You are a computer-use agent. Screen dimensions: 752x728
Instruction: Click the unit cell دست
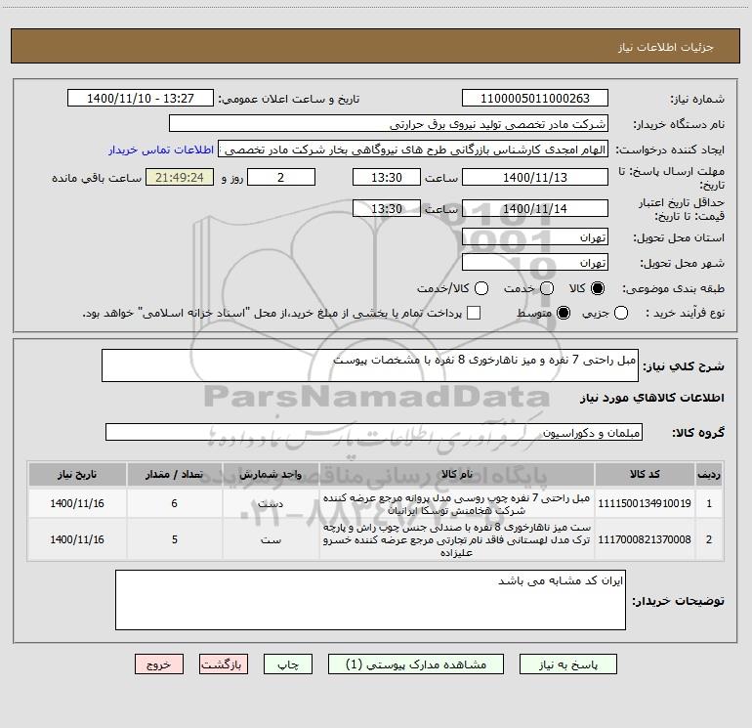(271, 503)
